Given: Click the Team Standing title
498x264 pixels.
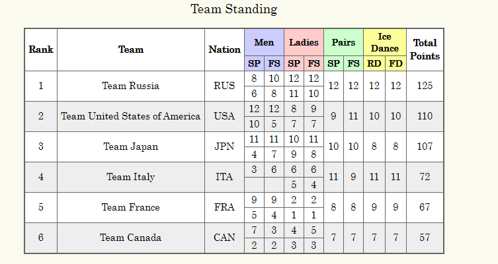Looking at the screenshot, I should pos(234,9).
